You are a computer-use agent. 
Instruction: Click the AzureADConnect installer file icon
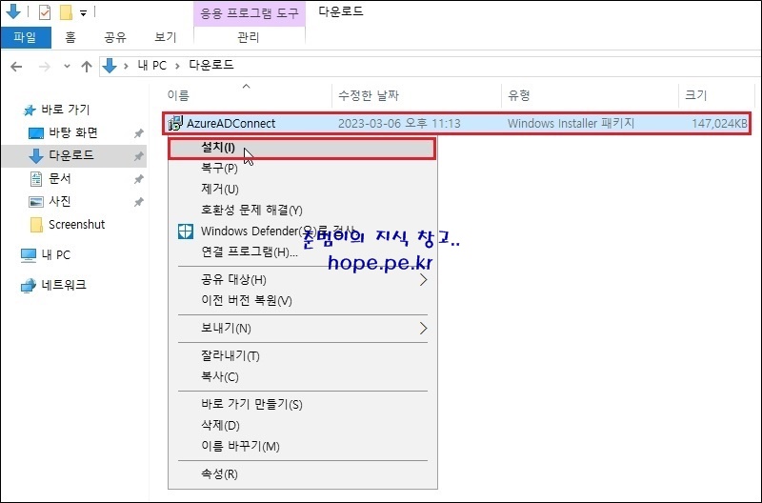point(175,124)
